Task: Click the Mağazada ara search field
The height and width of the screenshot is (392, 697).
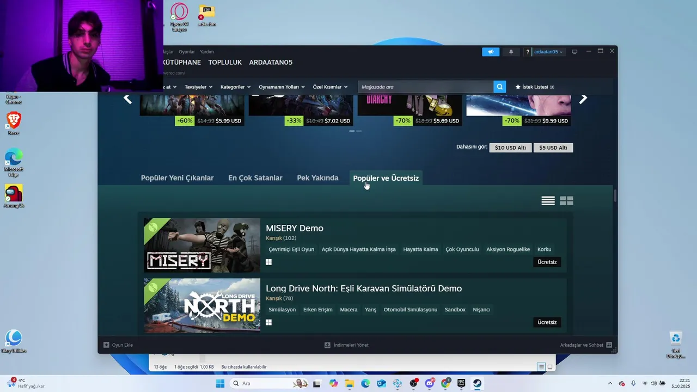Action: coord(426,87)
